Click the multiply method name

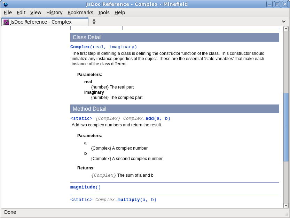(129, 200)
